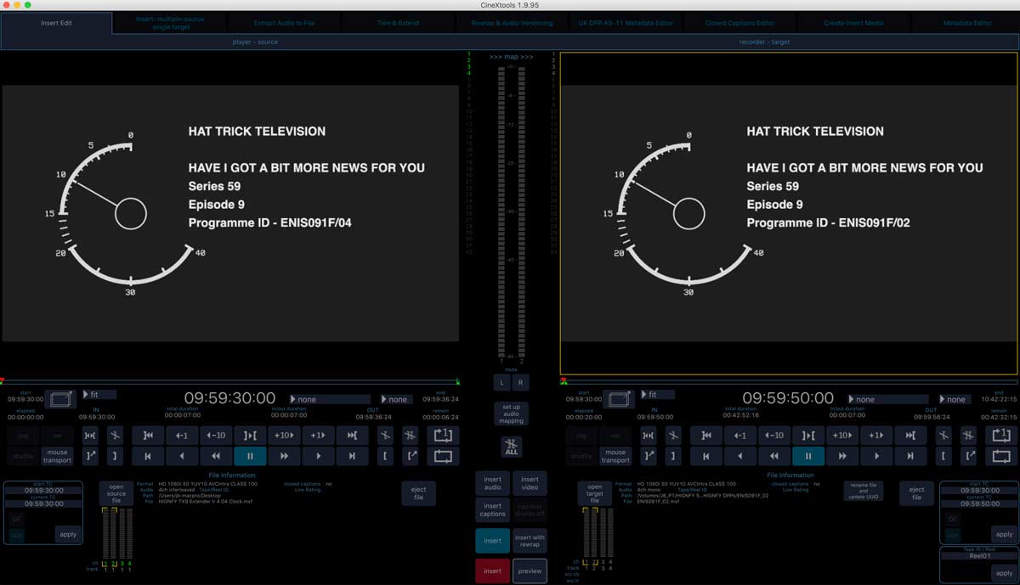The width and height of the screenshot is (1020, 585).
Task: Open the Rewrap & Audio Versioning tab
Action: (x=512, y=23)
